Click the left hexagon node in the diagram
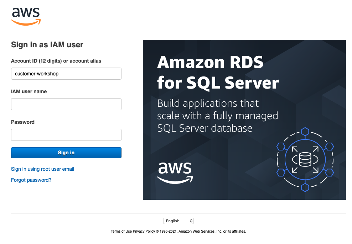Viewport: 352px width, 244px height. point(280,146)
